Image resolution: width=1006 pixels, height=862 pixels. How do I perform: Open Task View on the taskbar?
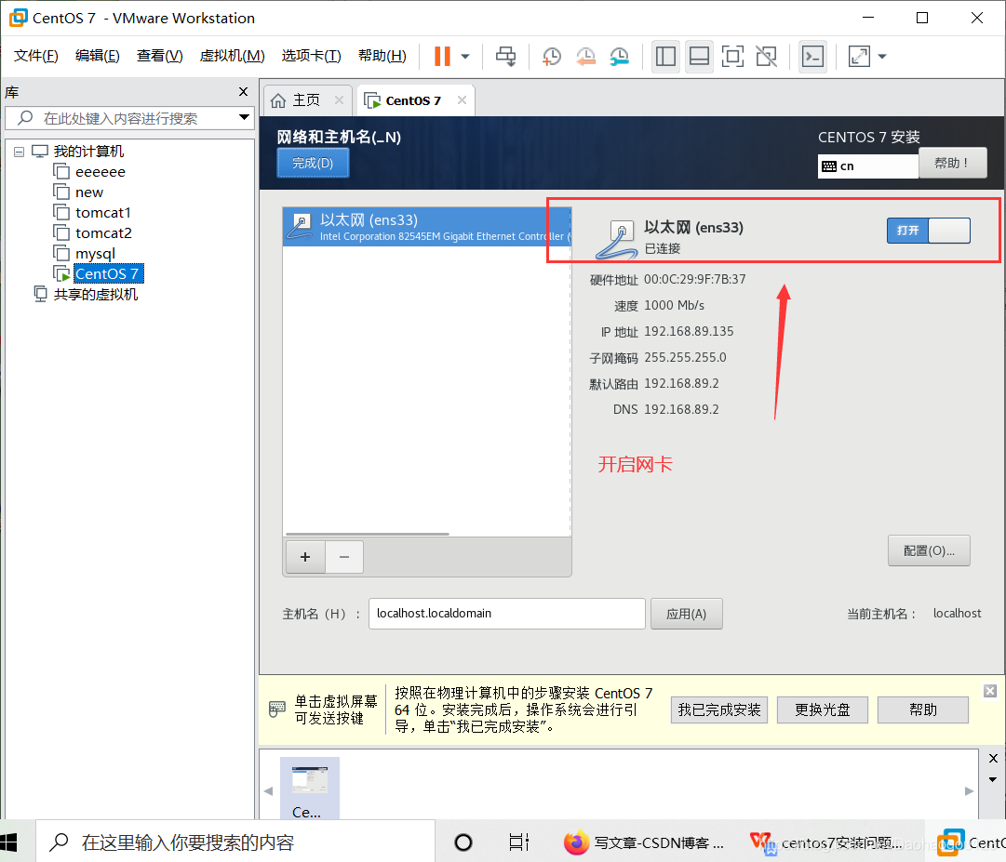(518, 842)
